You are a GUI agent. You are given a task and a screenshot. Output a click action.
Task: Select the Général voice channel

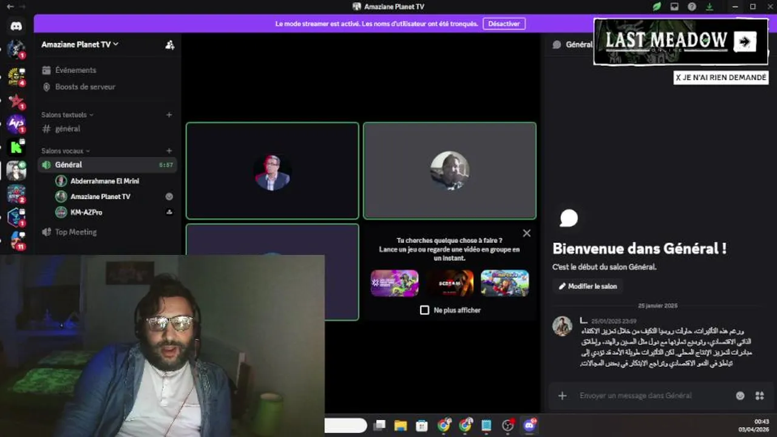[108, 164]
